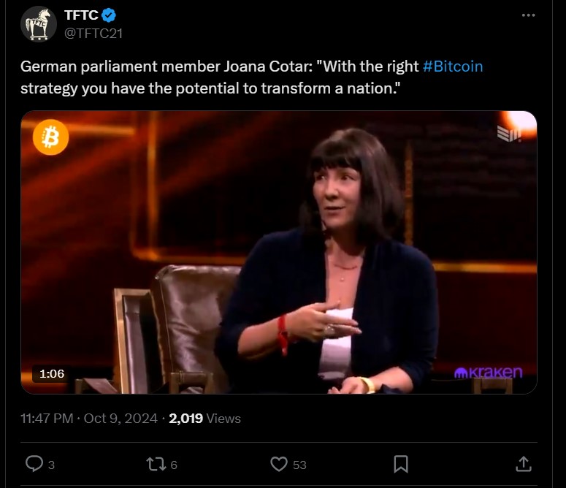Play the Joana Cotar video

pos(279,252)
